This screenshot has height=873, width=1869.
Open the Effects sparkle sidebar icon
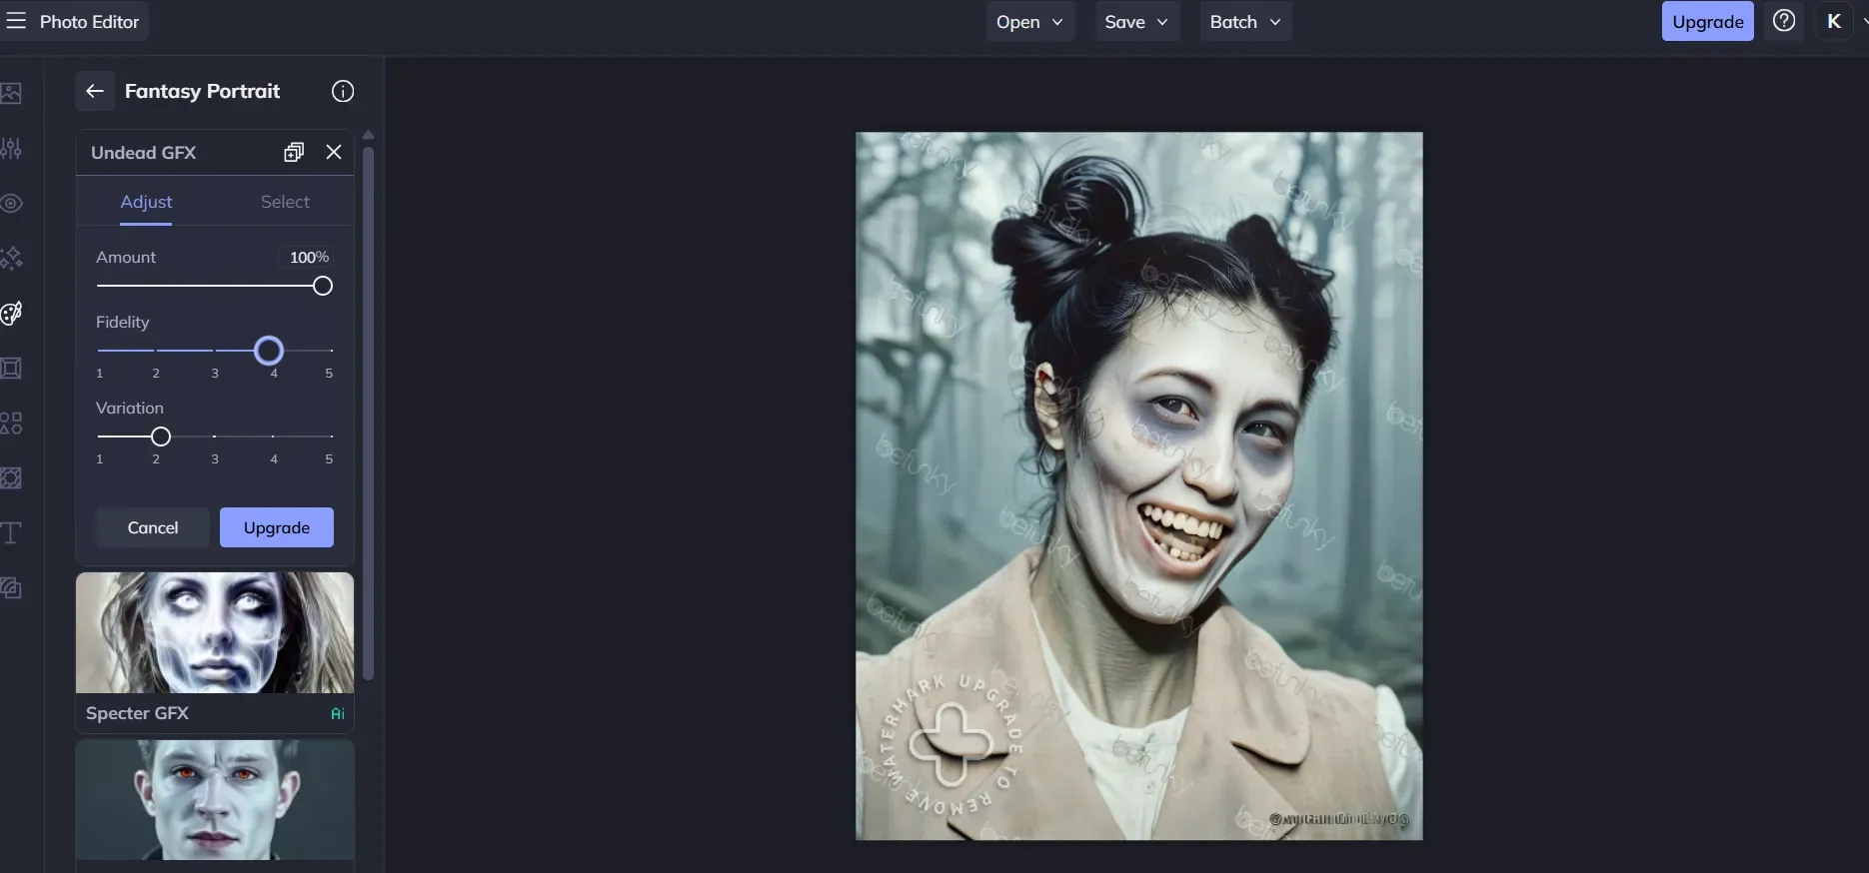coord(11,259)
